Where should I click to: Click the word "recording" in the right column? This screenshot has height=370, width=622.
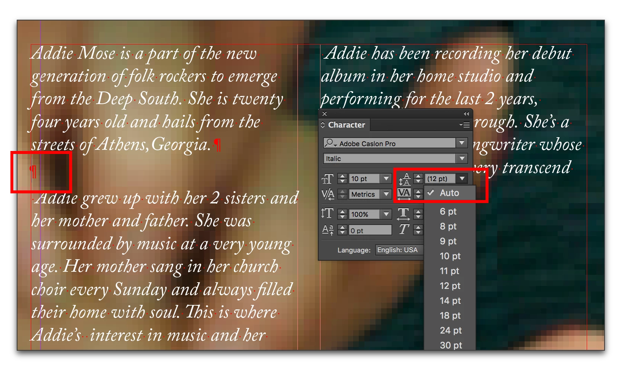[x=468, y=54]
